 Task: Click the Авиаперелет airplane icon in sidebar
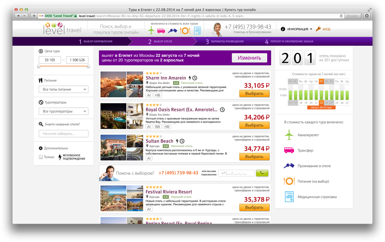[x=289, y=135]
